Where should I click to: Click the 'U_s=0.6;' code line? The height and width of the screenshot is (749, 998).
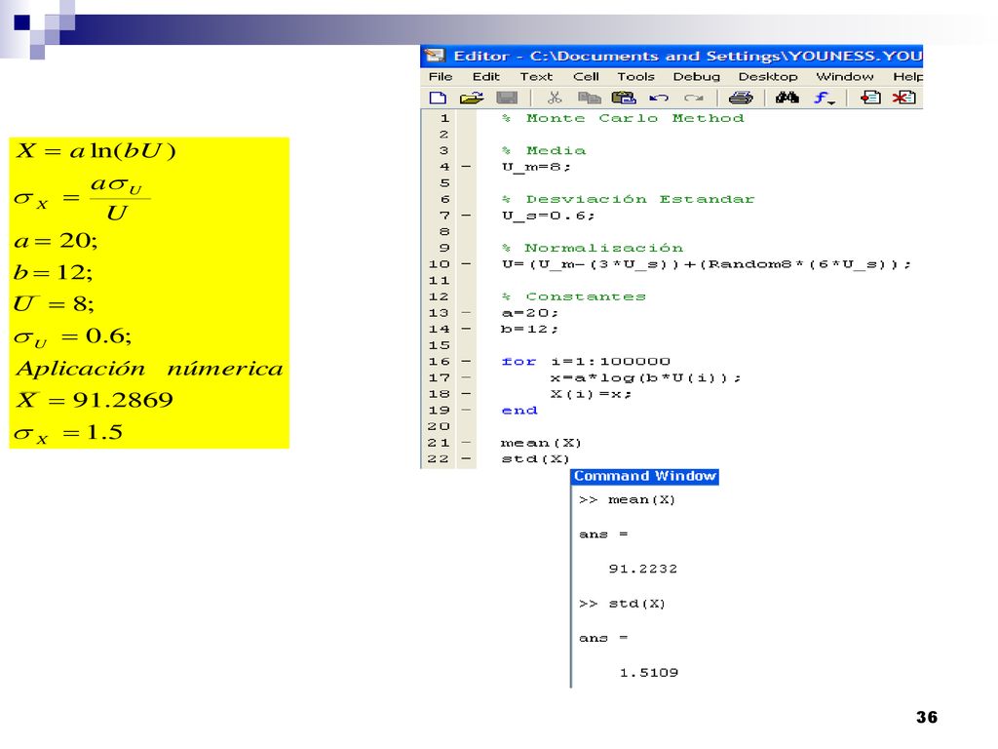click(x=548, y=216)
